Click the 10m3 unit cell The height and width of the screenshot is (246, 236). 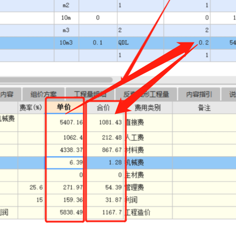(x=66, y=43)
